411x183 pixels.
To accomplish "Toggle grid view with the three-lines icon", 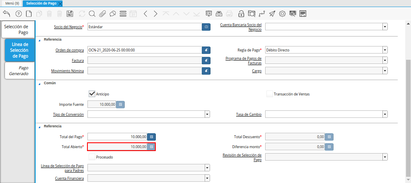I will click(x=123, y=14).
